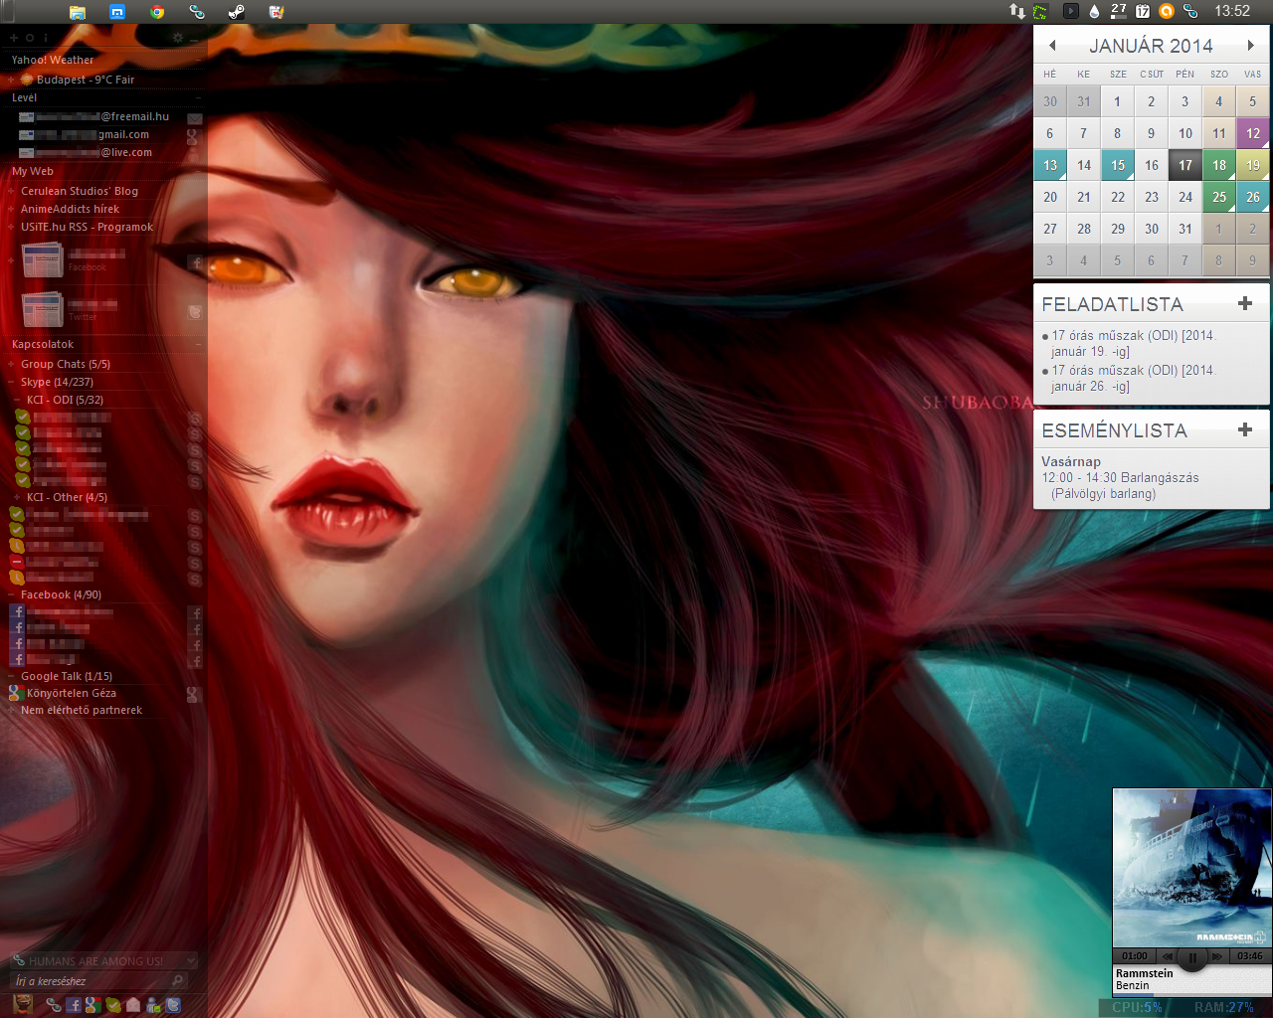1273x1018 pixels.
Task: Open the clock showing 13:52
Action: [x=1232, y=11]
